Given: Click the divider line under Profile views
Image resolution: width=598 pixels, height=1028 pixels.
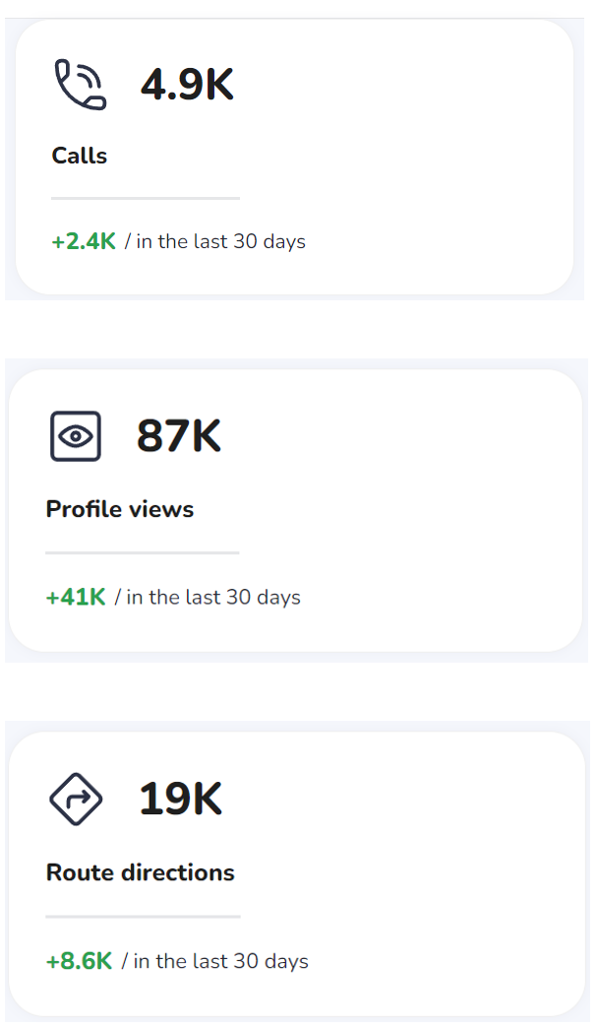Looking at the screenshot, I should tap(143, 552).
